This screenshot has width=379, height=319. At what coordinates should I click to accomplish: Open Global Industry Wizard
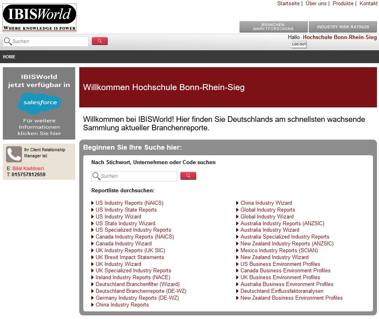click(x=267, y=216)
